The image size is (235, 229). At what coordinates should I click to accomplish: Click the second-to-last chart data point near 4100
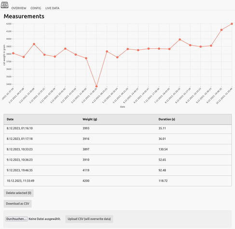tap(221, 30)
